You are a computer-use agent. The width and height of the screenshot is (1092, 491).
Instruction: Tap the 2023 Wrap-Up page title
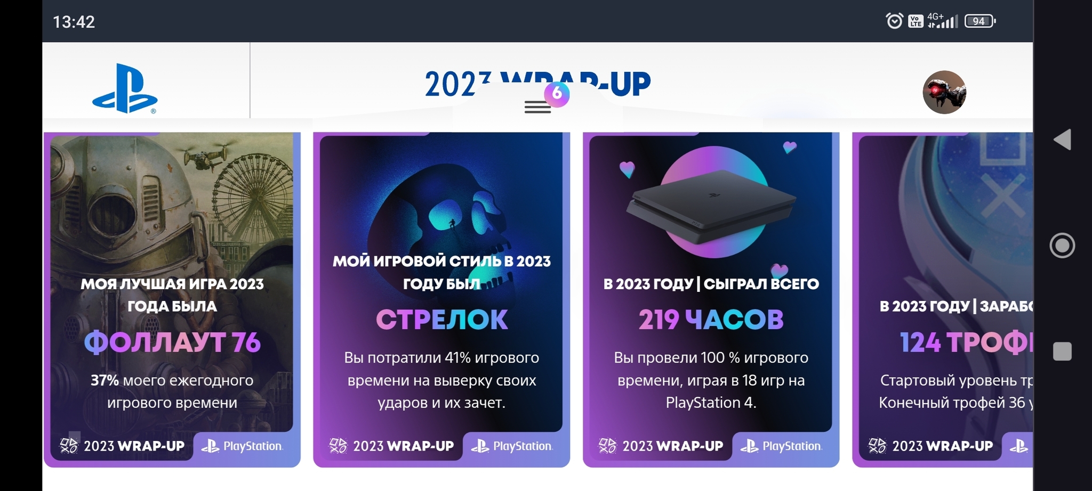coord(537,84)
